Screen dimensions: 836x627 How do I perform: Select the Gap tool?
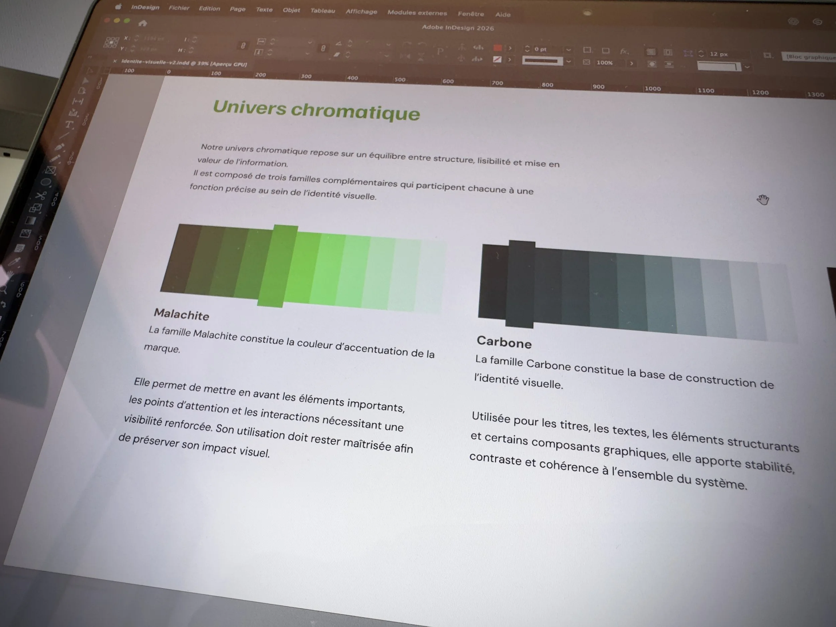78,101
